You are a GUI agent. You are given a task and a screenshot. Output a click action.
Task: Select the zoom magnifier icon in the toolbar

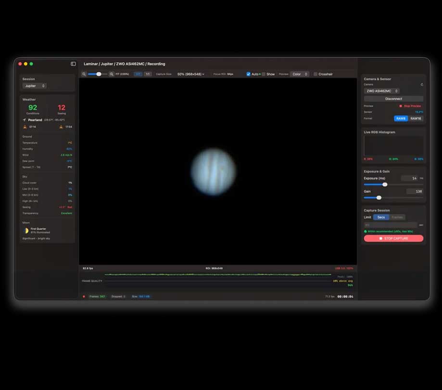[84, 74]
